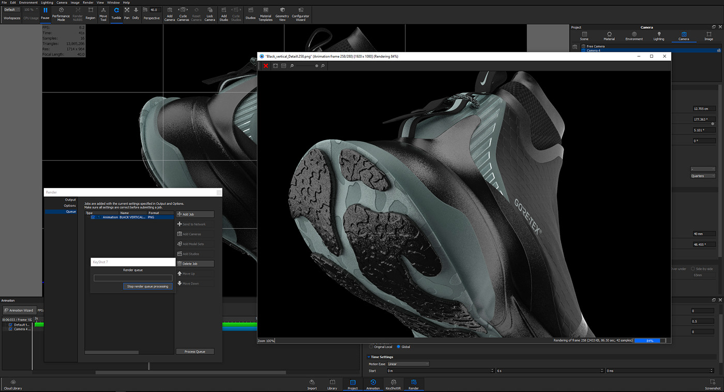Select the Global radio button
The image size is (724, 392).
(400, 347)
